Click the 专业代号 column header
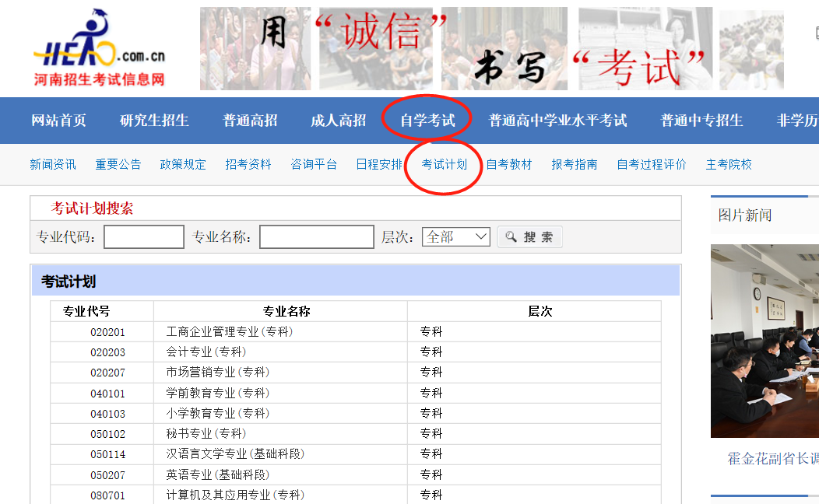 [86, 311]
